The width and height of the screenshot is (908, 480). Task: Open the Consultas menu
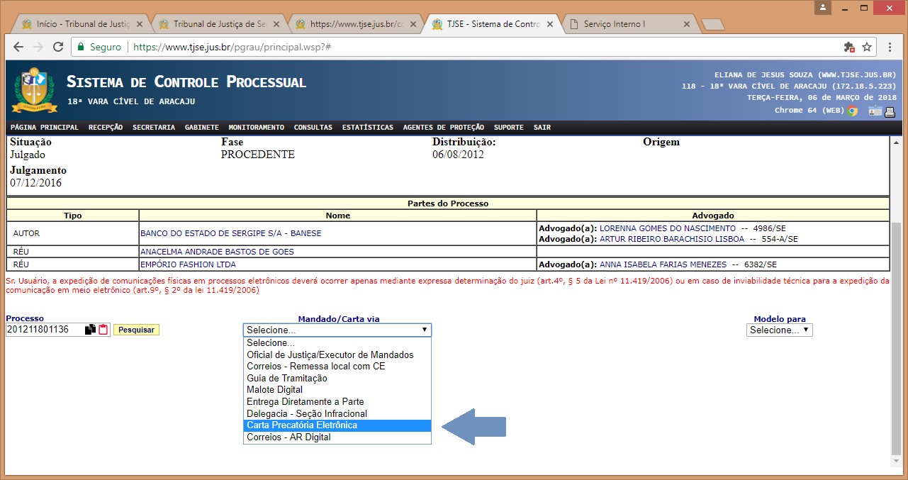tap(313, 128)
